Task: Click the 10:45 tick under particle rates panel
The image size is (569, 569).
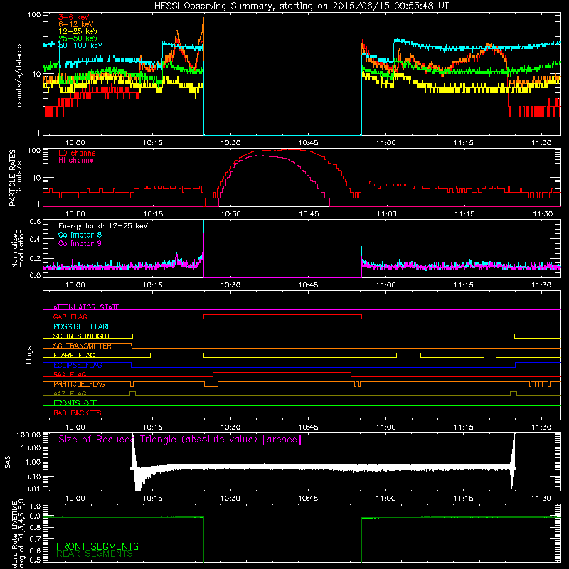Action: point(309,214)
